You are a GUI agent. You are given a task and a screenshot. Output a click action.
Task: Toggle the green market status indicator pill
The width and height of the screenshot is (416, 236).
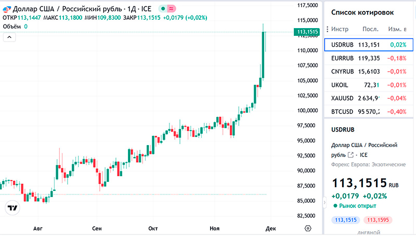coord(167,9)
